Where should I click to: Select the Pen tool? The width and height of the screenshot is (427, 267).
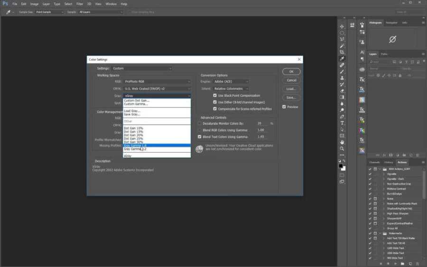342,117
